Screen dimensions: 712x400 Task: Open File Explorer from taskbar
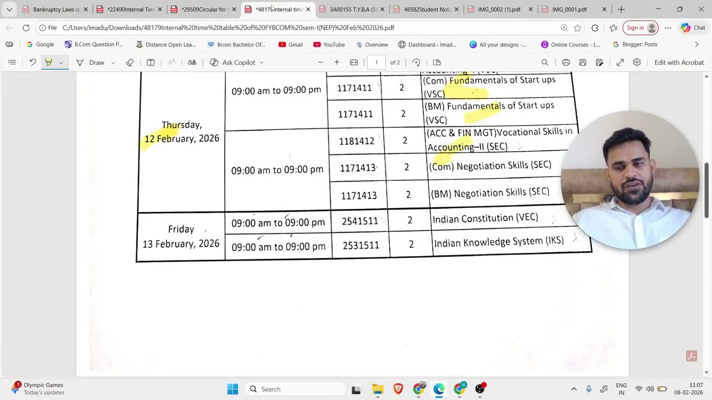378,389
